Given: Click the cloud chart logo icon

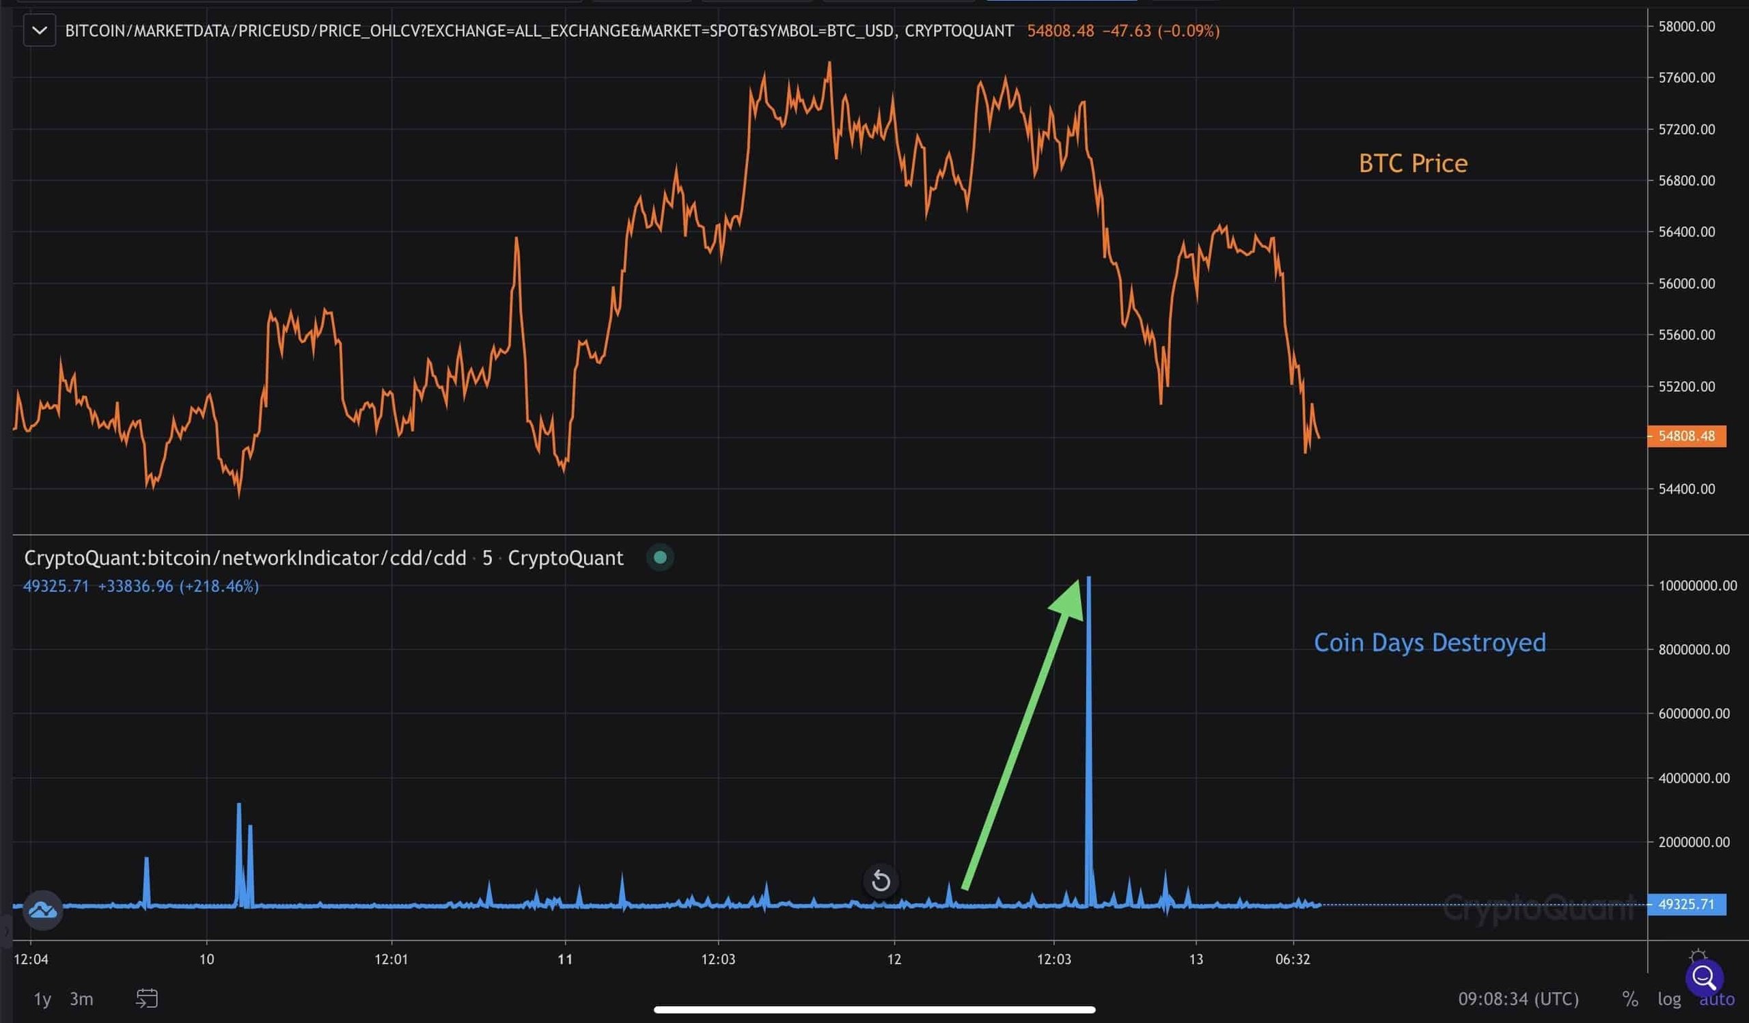Looking at the screenshot, I should [43, 909].
